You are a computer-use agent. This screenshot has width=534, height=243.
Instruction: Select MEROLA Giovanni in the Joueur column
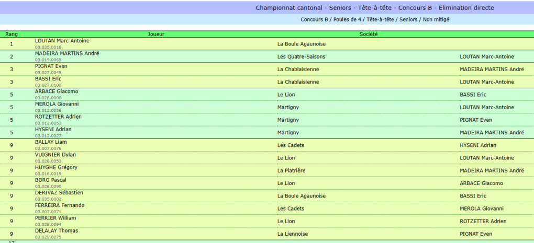click(x=57, y=104)
